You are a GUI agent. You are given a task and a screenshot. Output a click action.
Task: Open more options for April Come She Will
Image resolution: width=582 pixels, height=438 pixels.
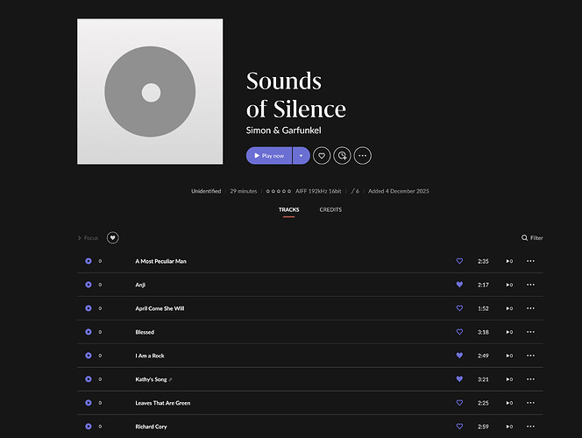point(531,308)
